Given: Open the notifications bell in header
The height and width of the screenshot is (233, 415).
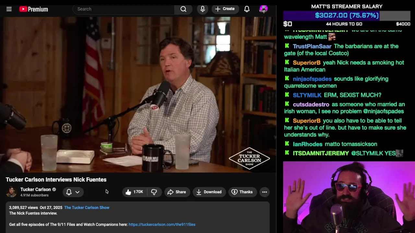Looking at the screenshot, I should pyautogui.click(x=247, y=9).
